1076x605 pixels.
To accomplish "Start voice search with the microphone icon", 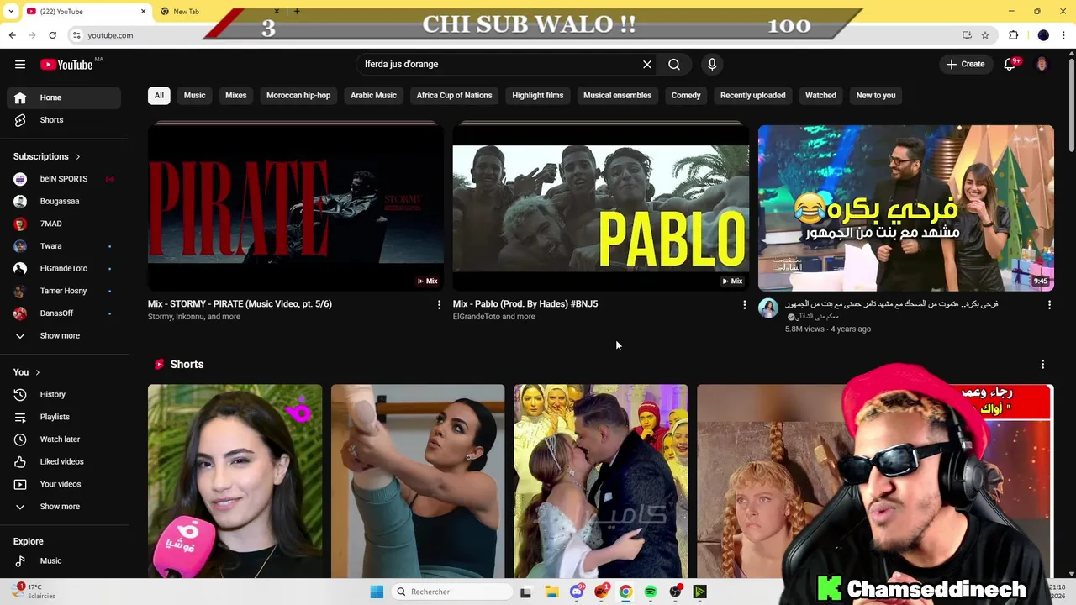I will click(x=712, y=65).
